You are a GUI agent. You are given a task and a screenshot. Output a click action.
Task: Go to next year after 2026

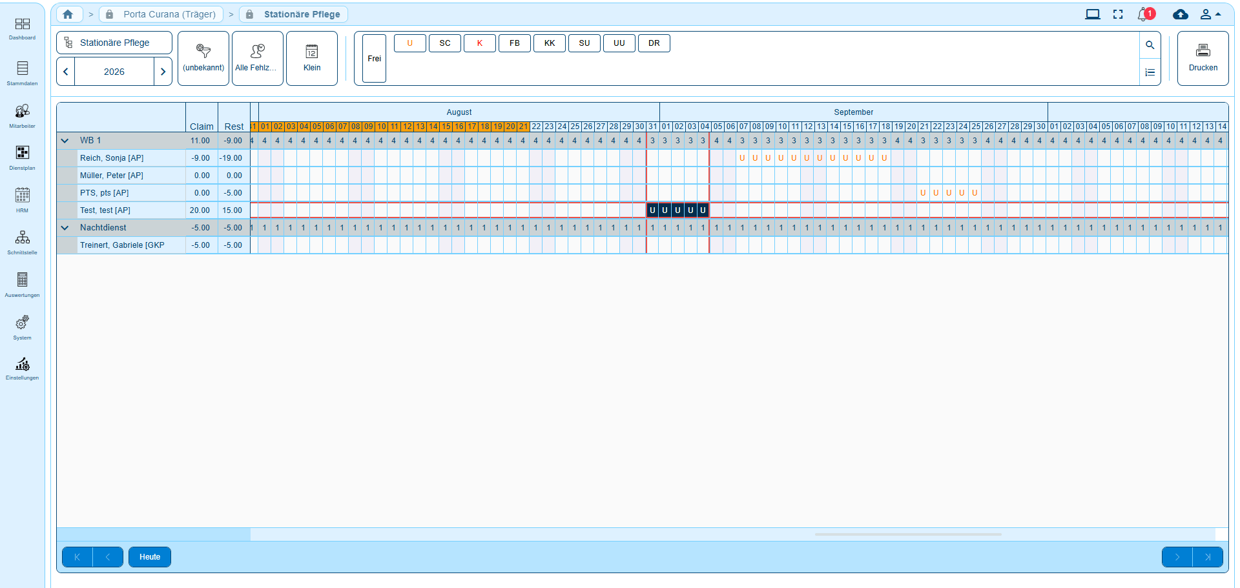[163, 72]
